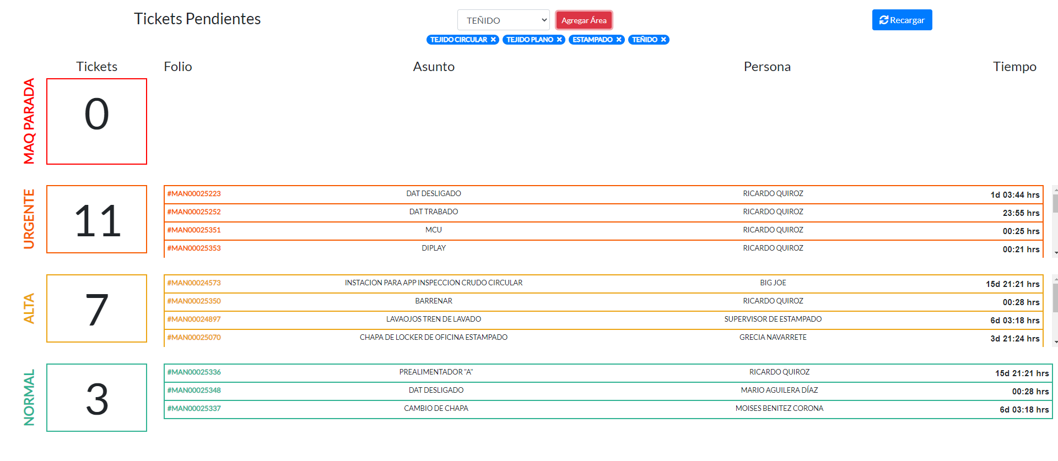This screenshot has height=461, width=1058.
Task: Click the URGENTE ticket count box
Action: [97, 219]
